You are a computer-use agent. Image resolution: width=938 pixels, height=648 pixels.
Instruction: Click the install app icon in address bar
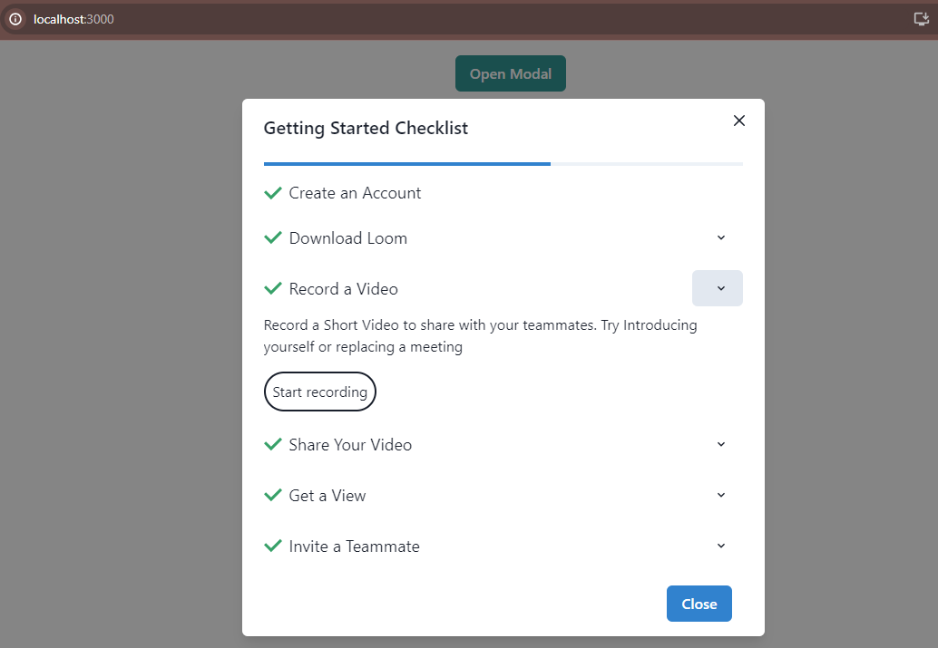922,19
